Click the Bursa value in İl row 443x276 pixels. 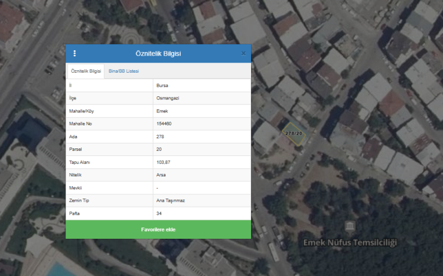(162, 86)
